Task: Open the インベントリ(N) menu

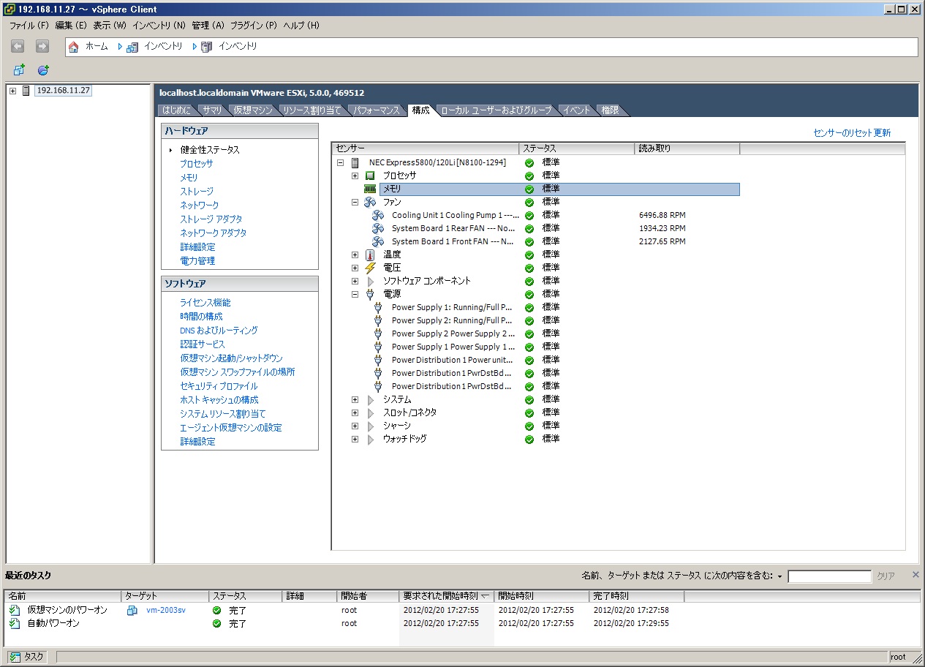Action: coord(159,25)
